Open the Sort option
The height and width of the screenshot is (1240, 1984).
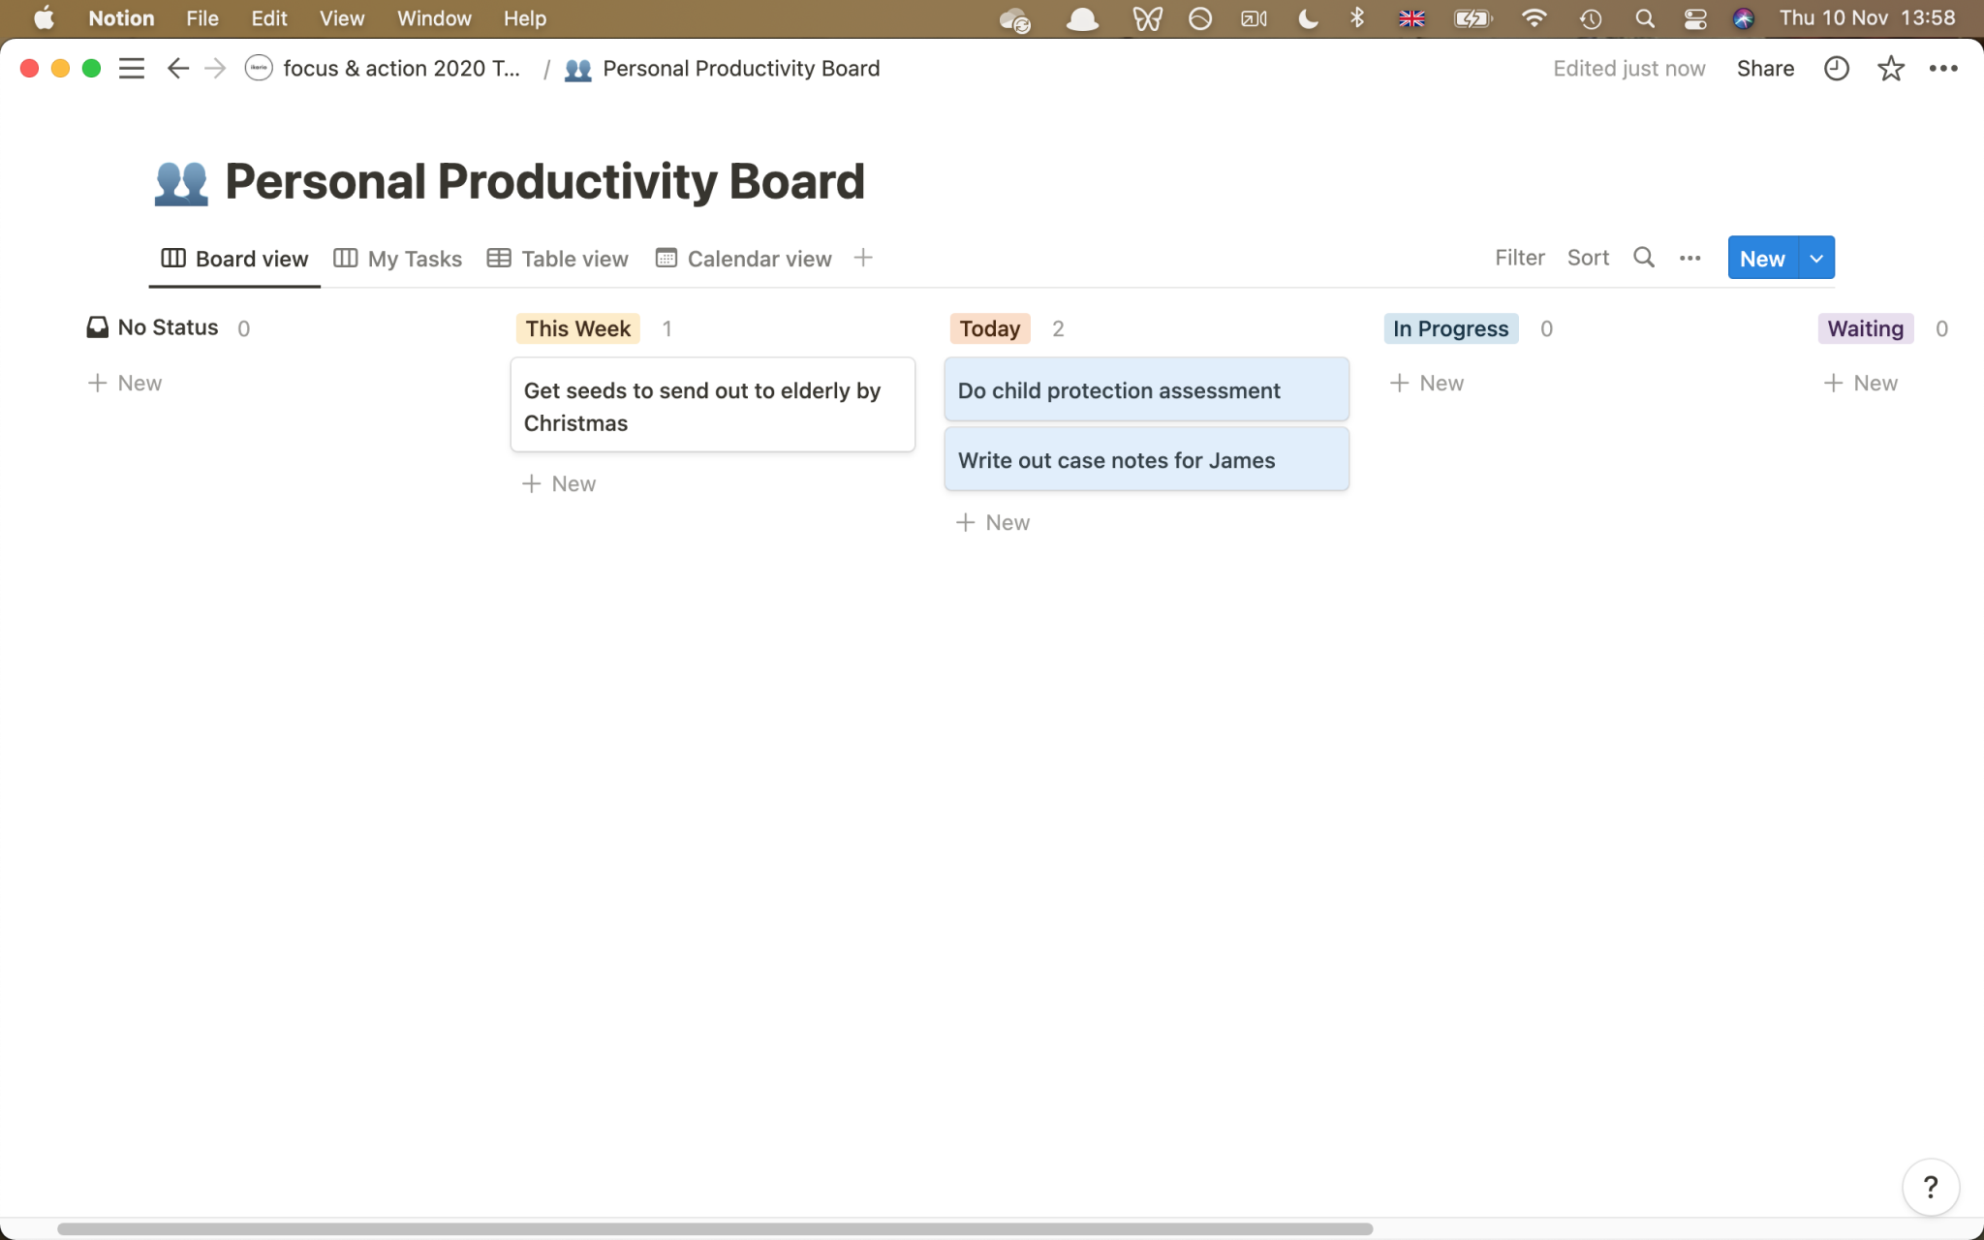pyautogui.click(x=1588, y=258)
